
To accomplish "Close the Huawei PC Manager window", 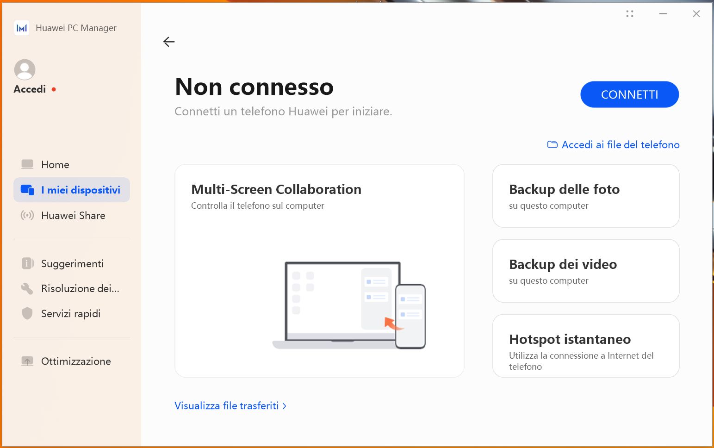I will click(x=696, y=14).
